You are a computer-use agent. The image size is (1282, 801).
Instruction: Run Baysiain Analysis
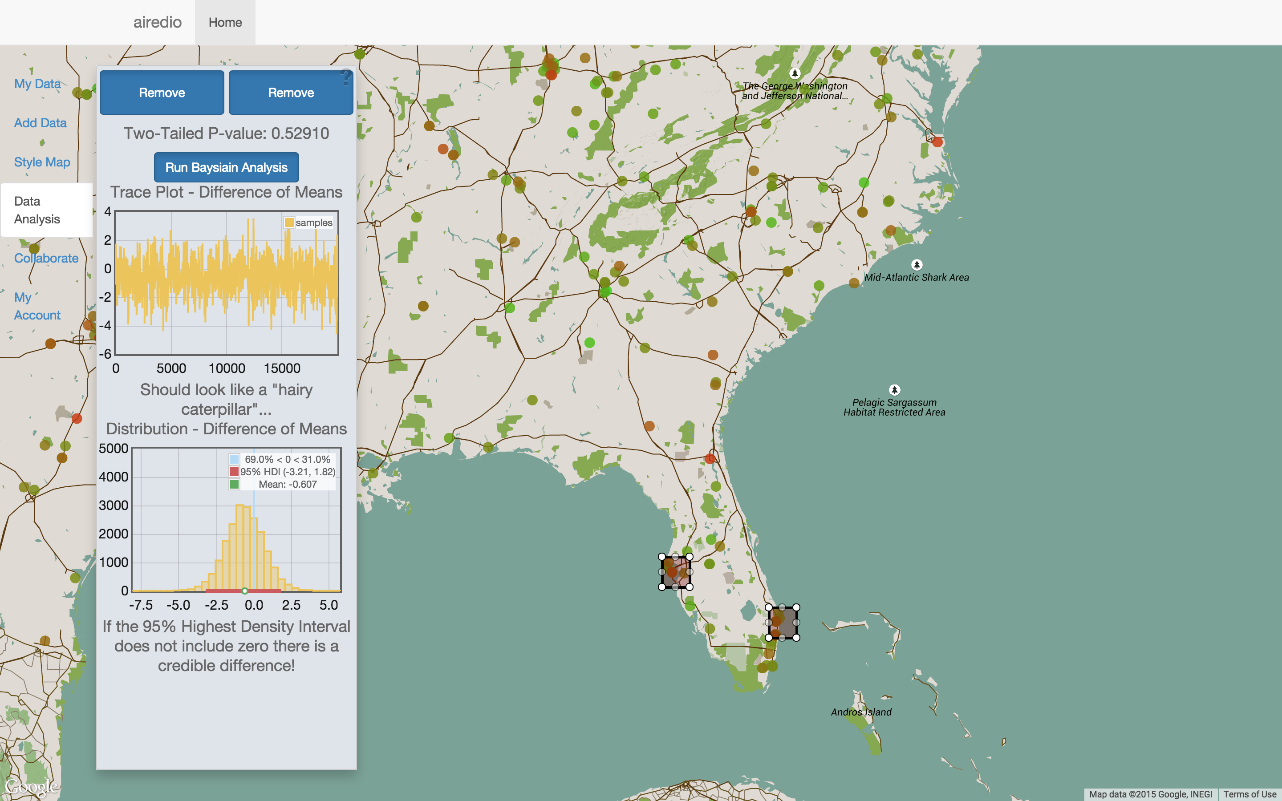click(x=226, y=167)
